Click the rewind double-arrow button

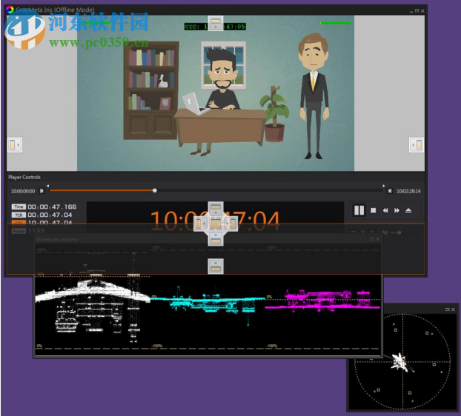(x=385, y=210)
